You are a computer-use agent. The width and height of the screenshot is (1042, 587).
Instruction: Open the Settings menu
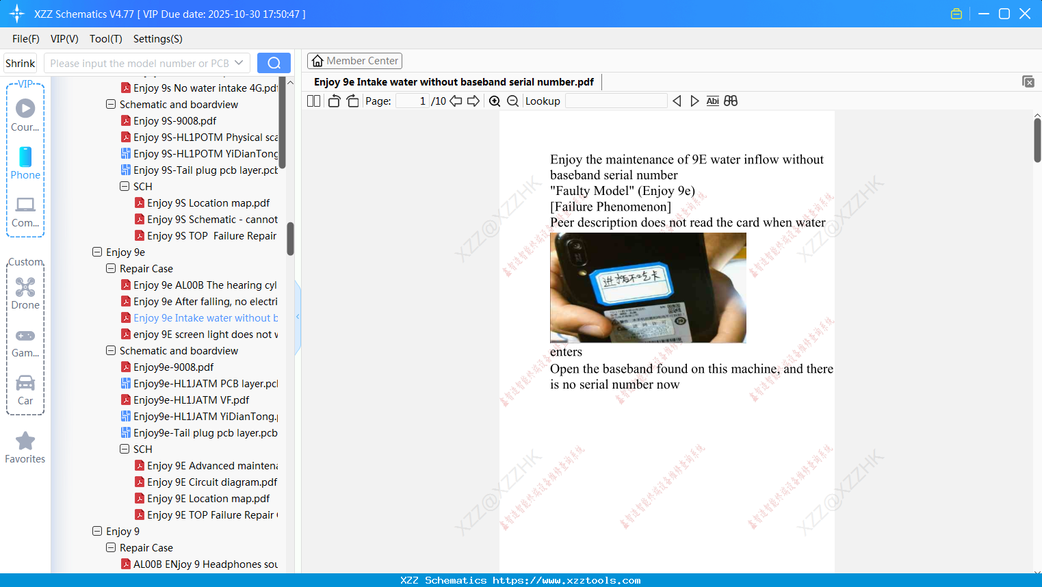158,39
